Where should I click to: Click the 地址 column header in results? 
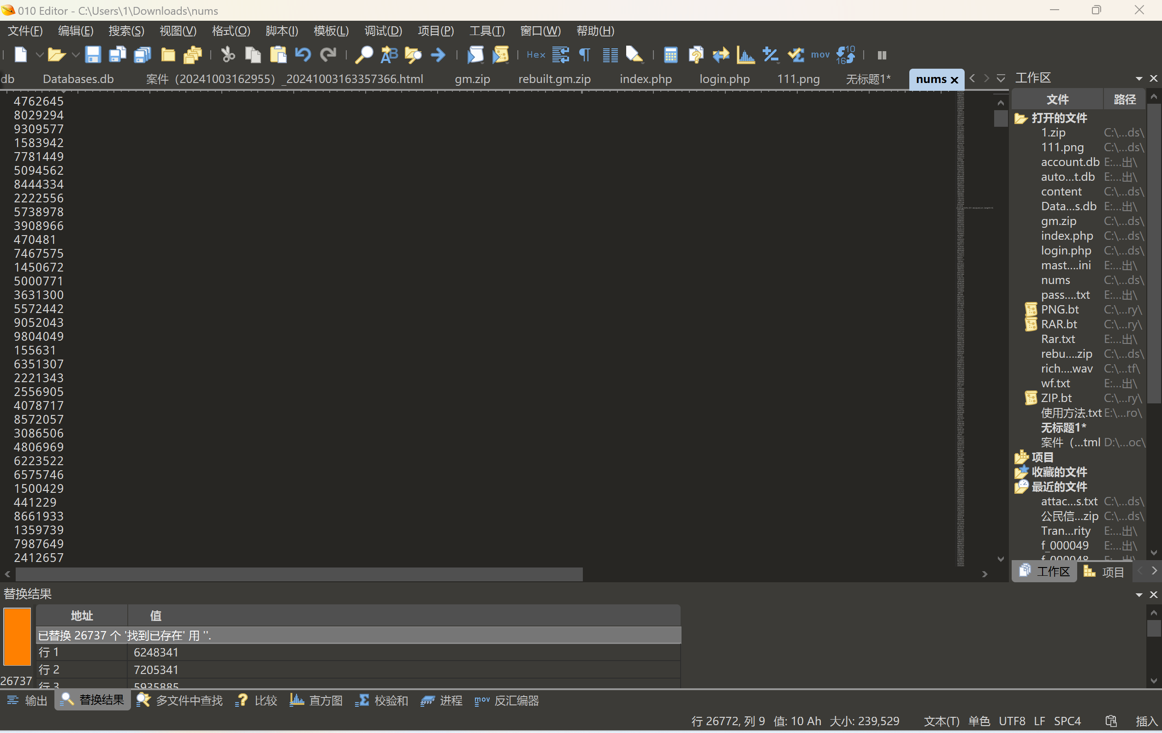click(x=82, y=615)
